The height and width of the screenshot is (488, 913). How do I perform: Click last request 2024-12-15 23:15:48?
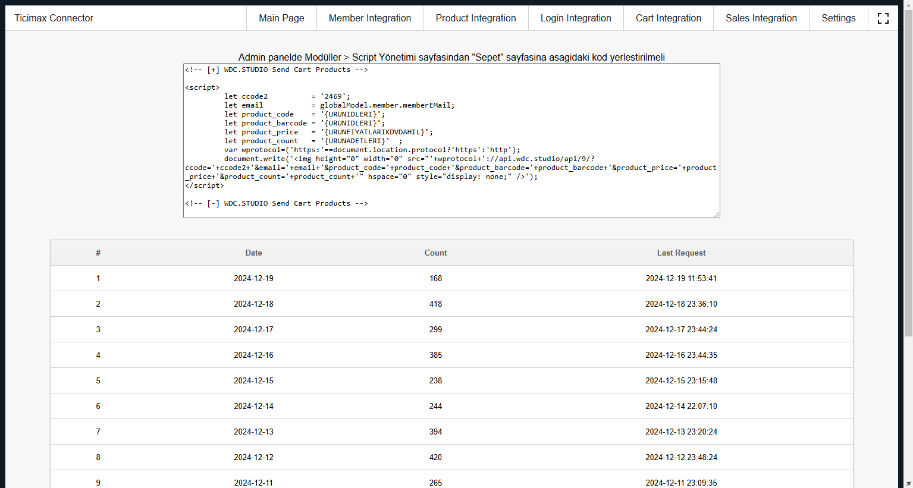pos(682,380)
